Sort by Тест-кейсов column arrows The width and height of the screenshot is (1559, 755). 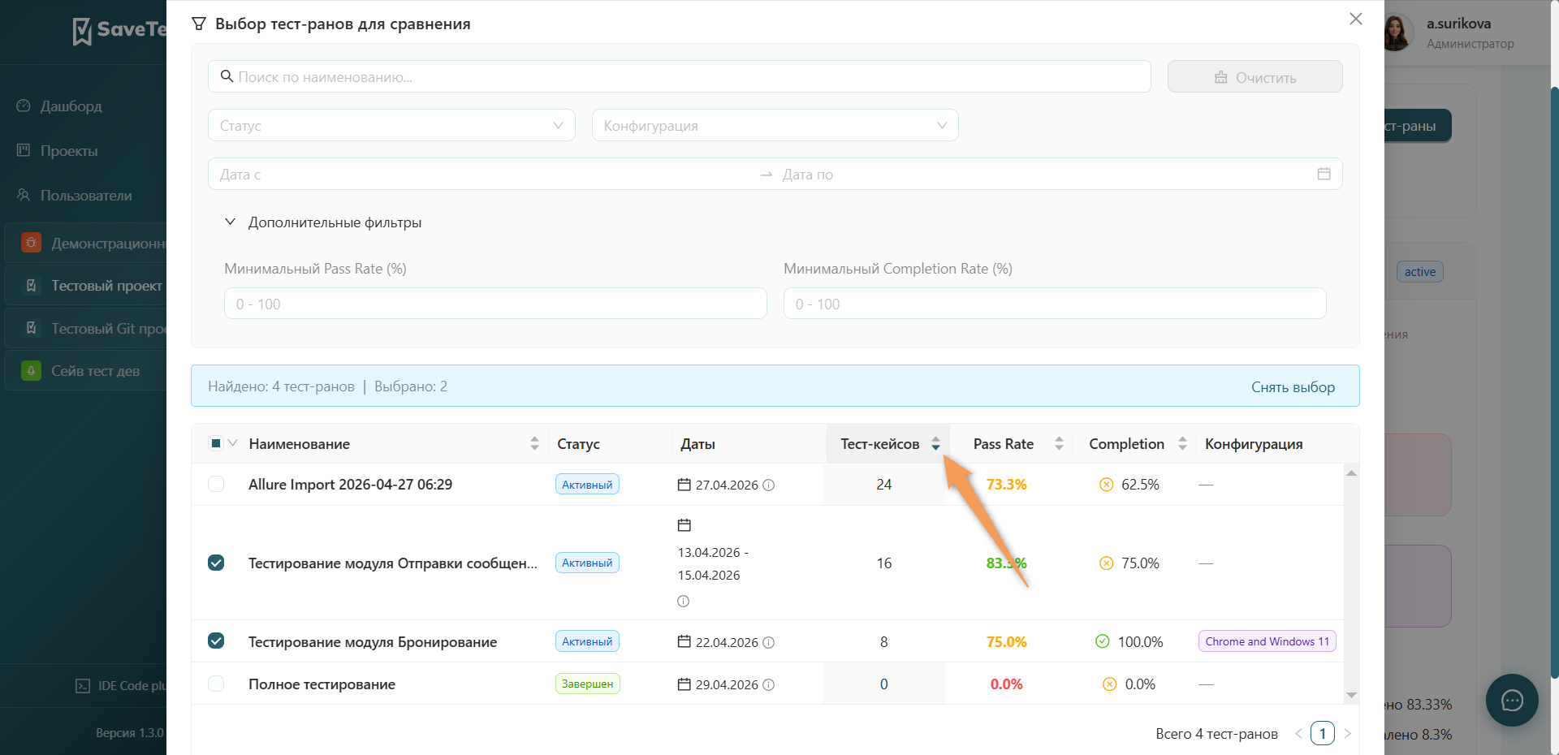click(935, 443)
